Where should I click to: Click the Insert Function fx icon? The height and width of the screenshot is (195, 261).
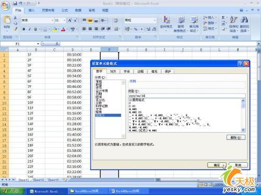point(57,44)
